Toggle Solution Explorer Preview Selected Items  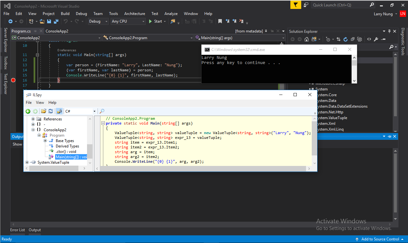click(382, 39)
